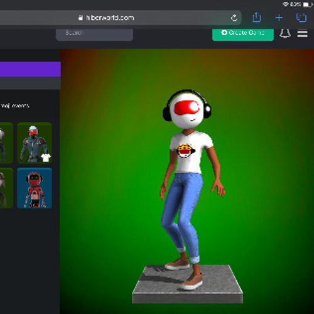Open the tabs overview icon

point(301,18)
